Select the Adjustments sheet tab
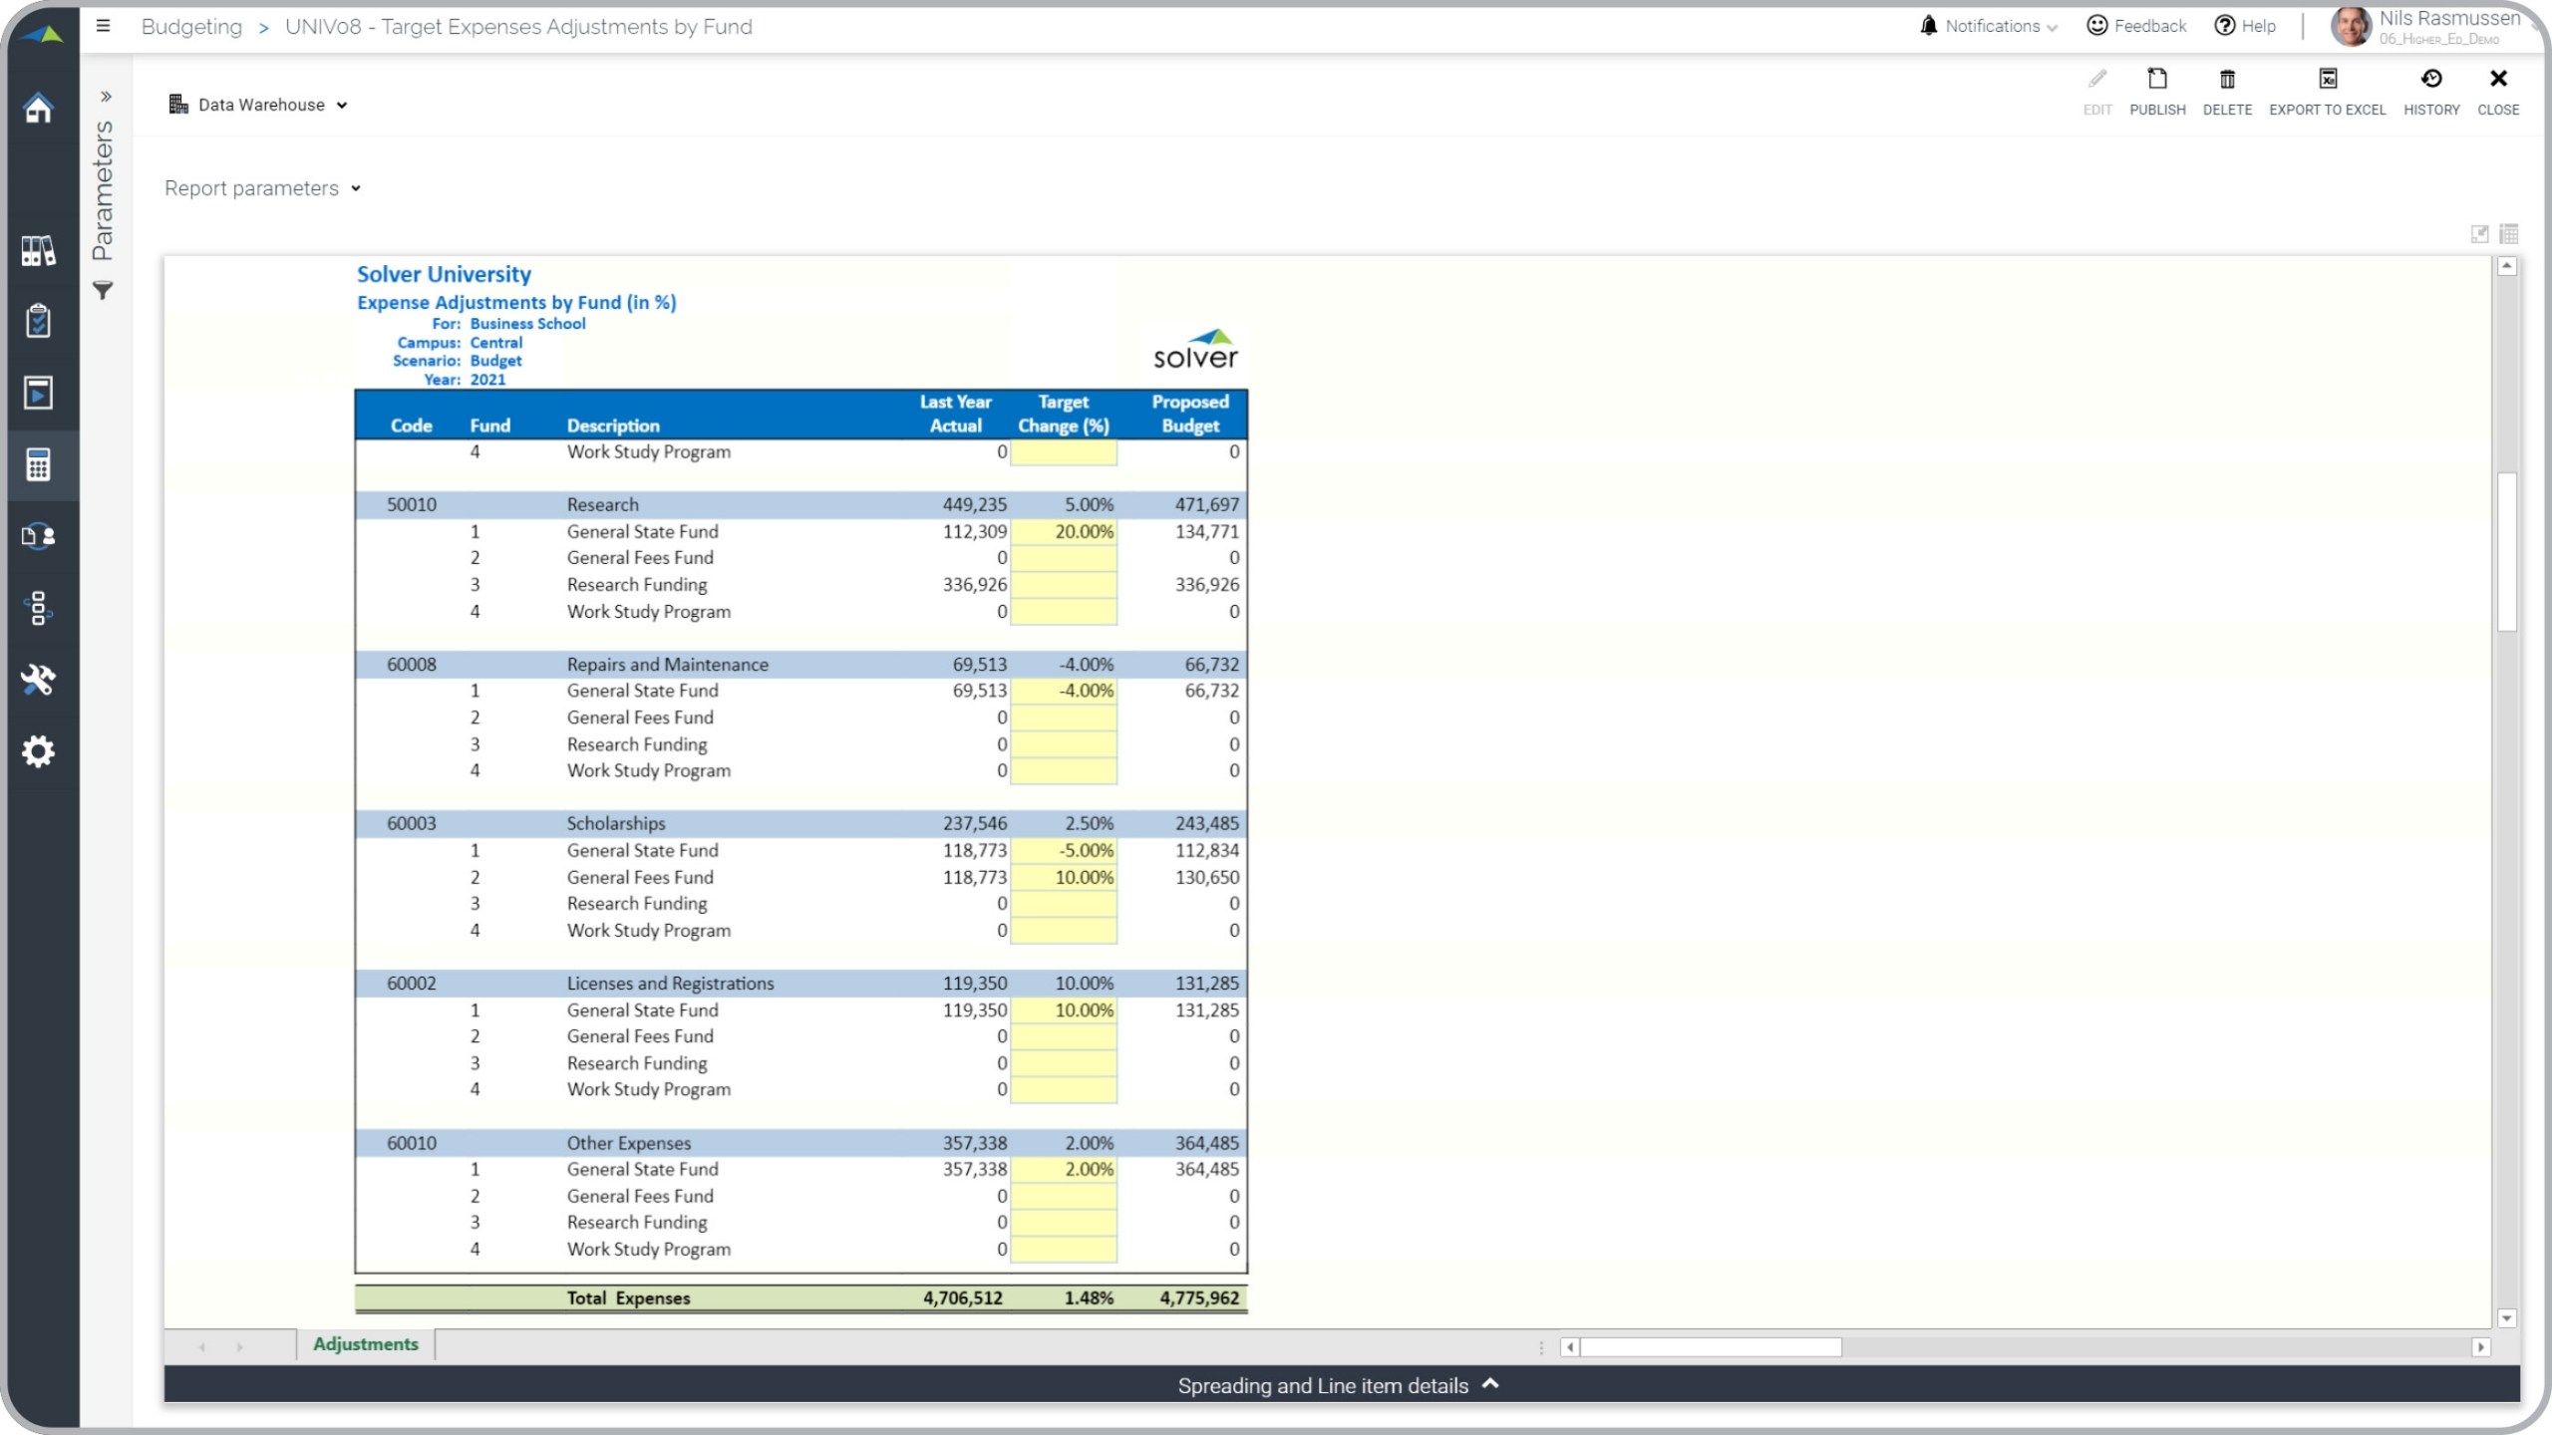2552x1435 pixels. [x=365, y=1344]
